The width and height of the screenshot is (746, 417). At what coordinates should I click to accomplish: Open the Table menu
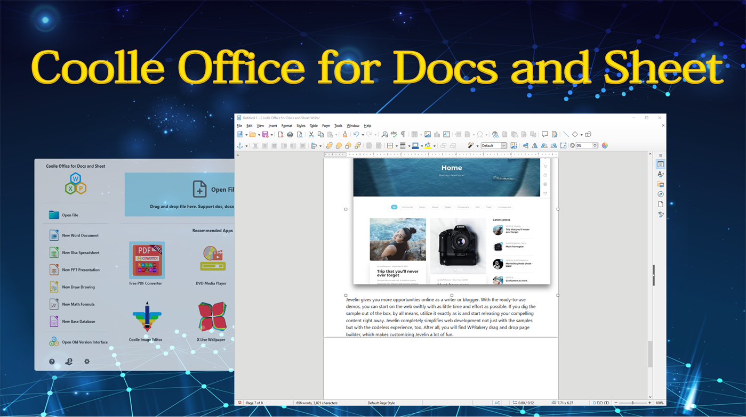tap(314, 126)
